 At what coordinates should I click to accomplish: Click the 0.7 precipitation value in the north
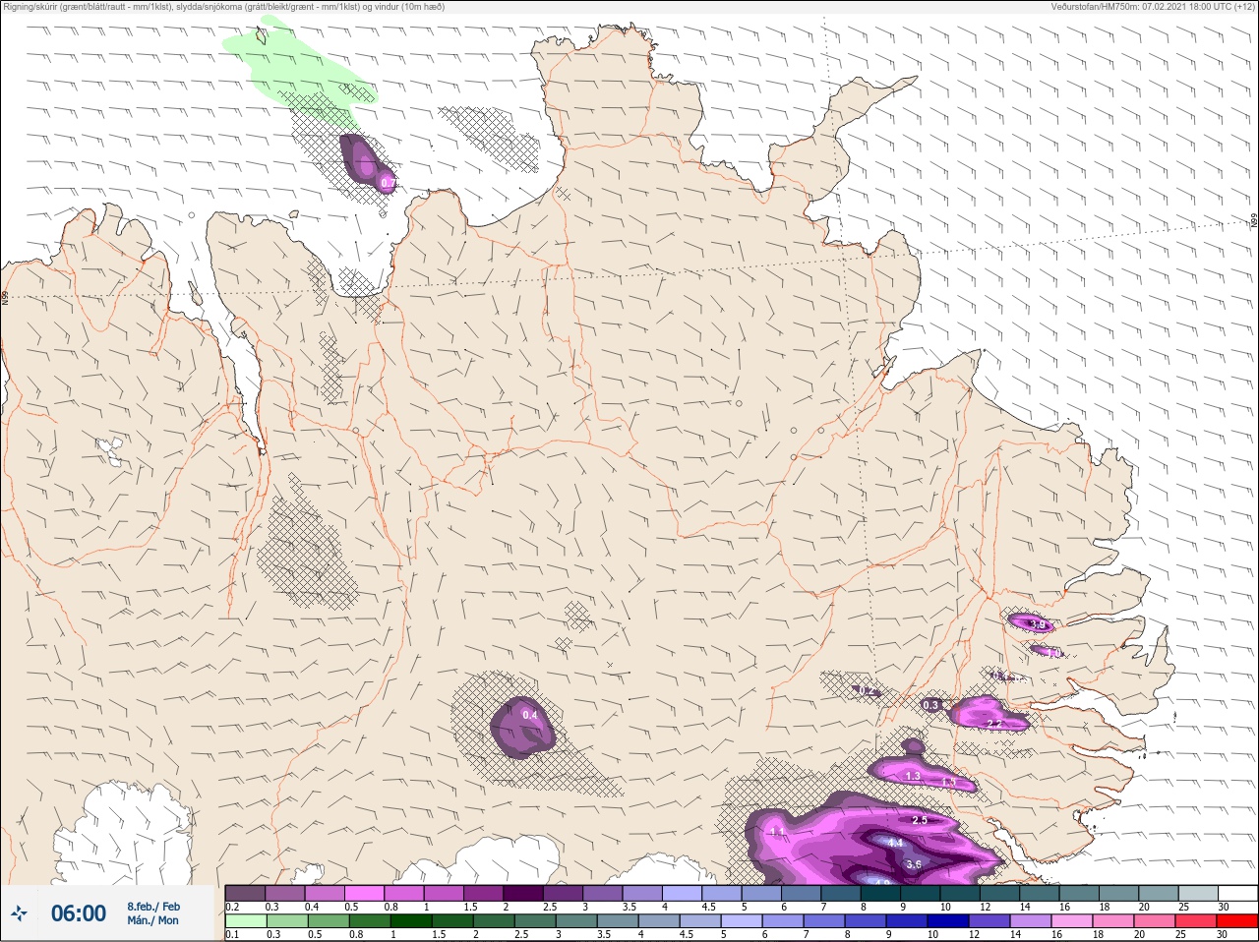[x=388, y=183]
